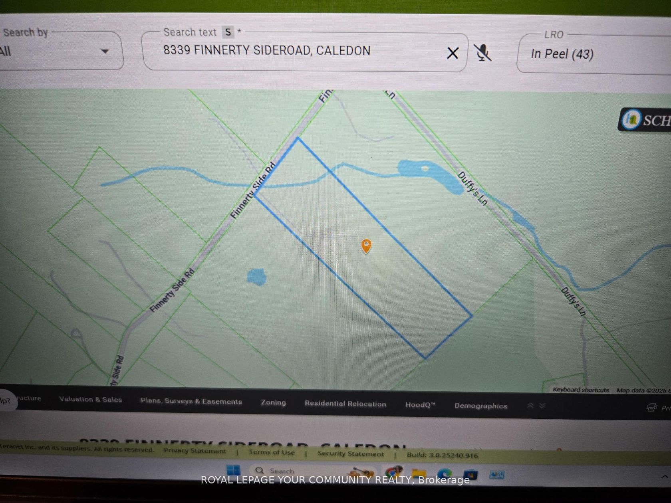Open the Plans, Surveys & Easements tab
671x503 pixels.
(x=191, y=401)
